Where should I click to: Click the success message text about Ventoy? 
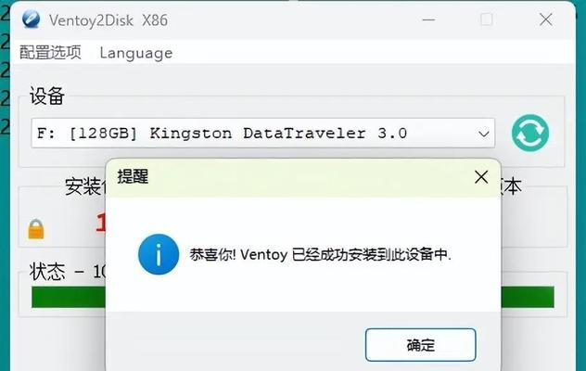tap(320, 255)
